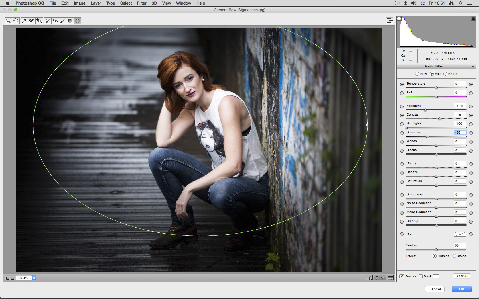This screenshot has width=479, height=299.
Task: Select the Zoom tool
Action: (x=8, y=21)
